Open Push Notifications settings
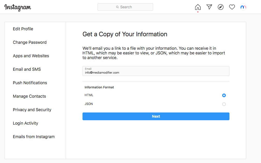 tap(30, 83)
